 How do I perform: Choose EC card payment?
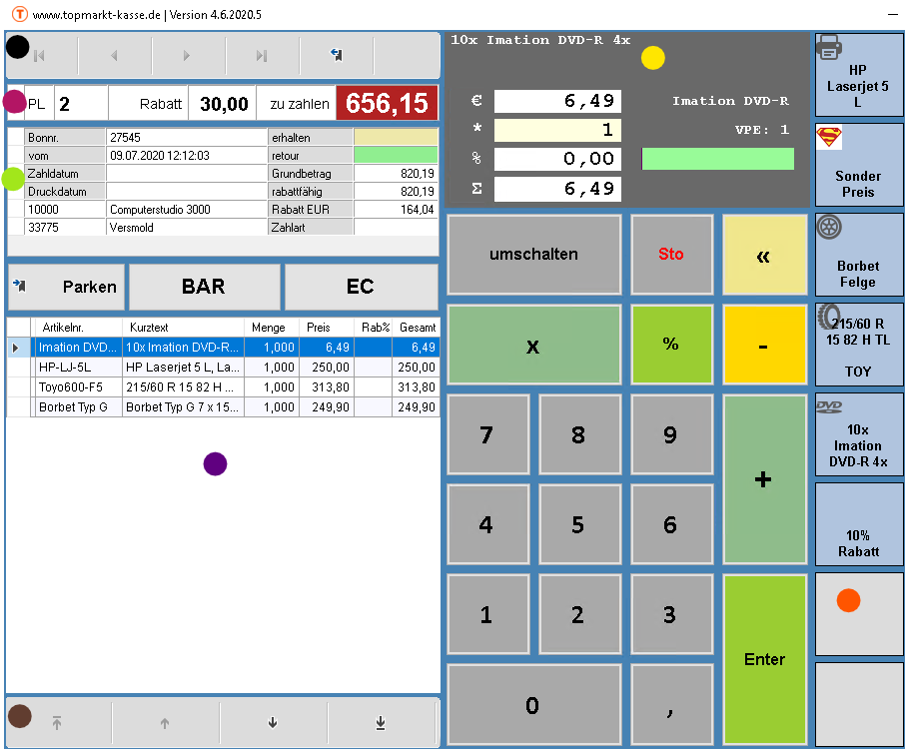click(360, 287)
